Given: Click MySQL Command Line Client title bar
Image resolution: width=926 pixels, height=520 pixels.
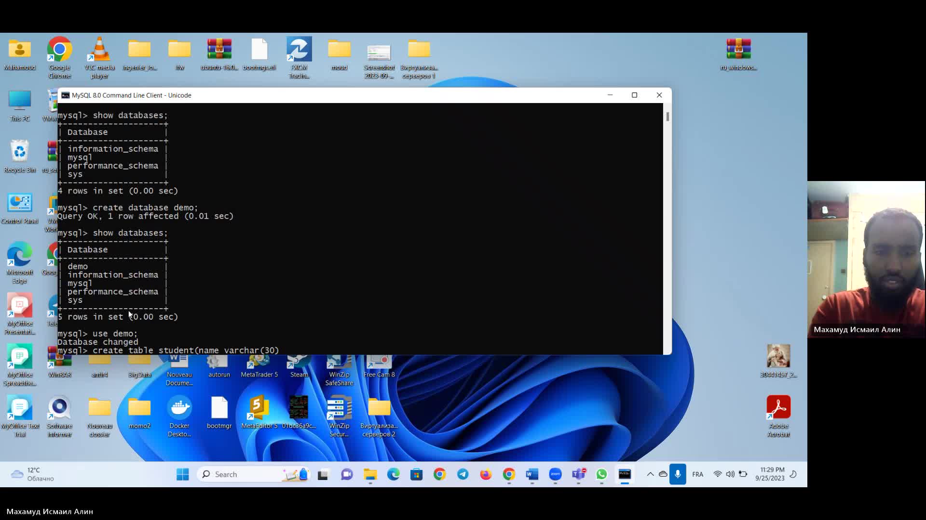Looking at the screenshot, I should coord(333,95).
